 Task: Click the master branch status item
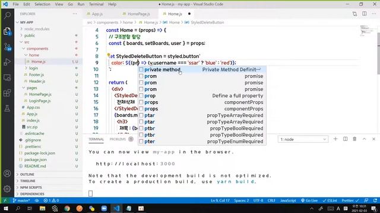tap(21, 201)
